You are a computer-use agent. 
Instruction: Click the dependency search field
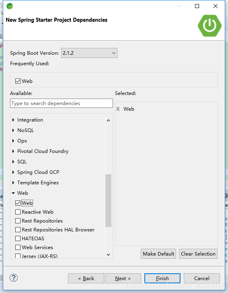click(x=62, y=103)
